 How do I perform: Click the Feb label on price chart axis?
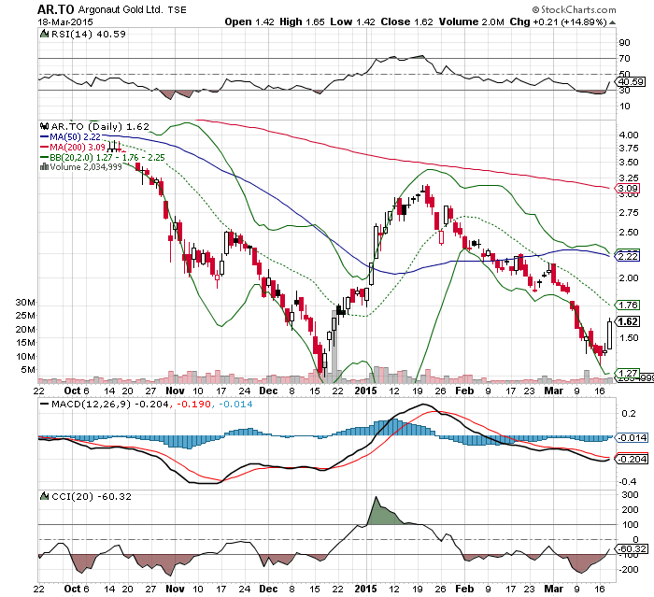pos(464,391)
